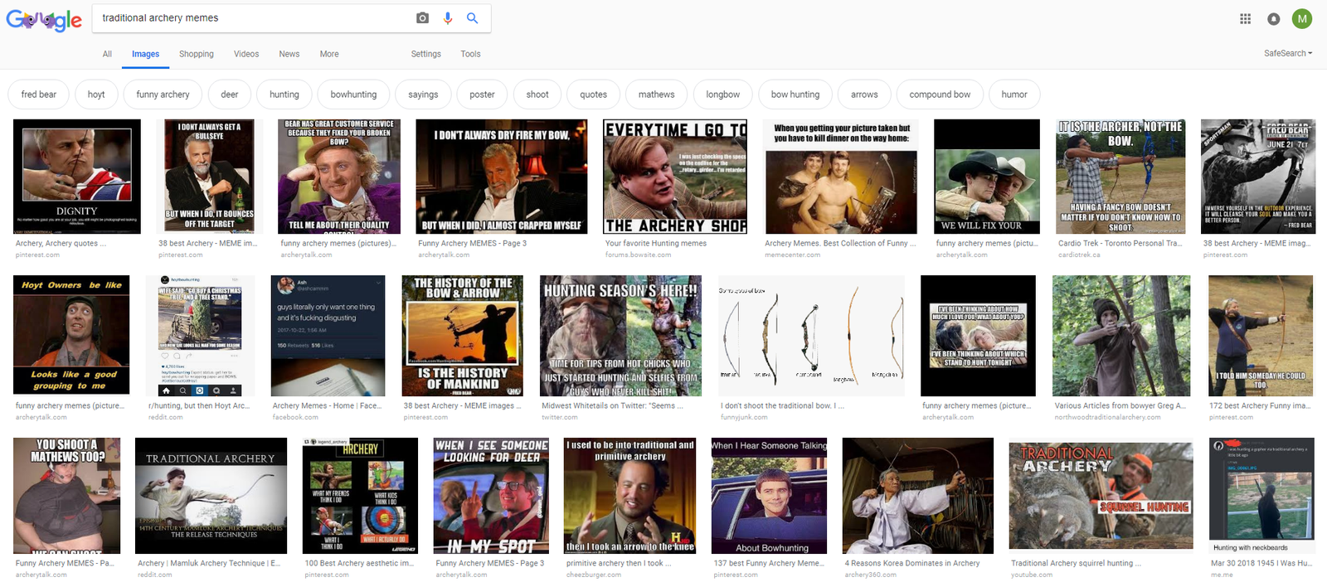Image resolution: width=1327 pixels, height=587 pixels.
Task: Filter results by the 'fred bear' chip
Action: point(39,95)
